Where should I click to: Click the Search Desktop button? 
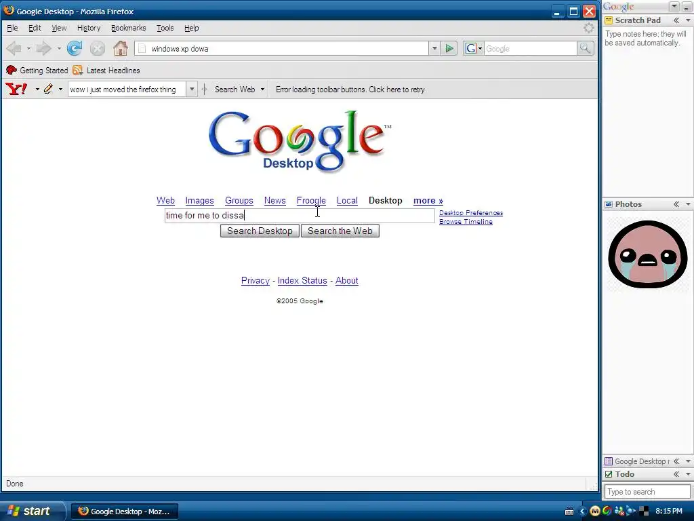tap(260, 231)
